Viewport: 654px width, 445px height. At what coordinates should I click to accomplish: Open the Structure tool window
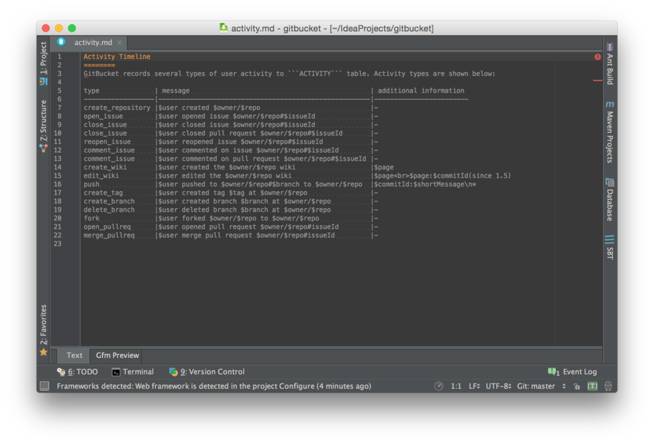coord(43,125)
